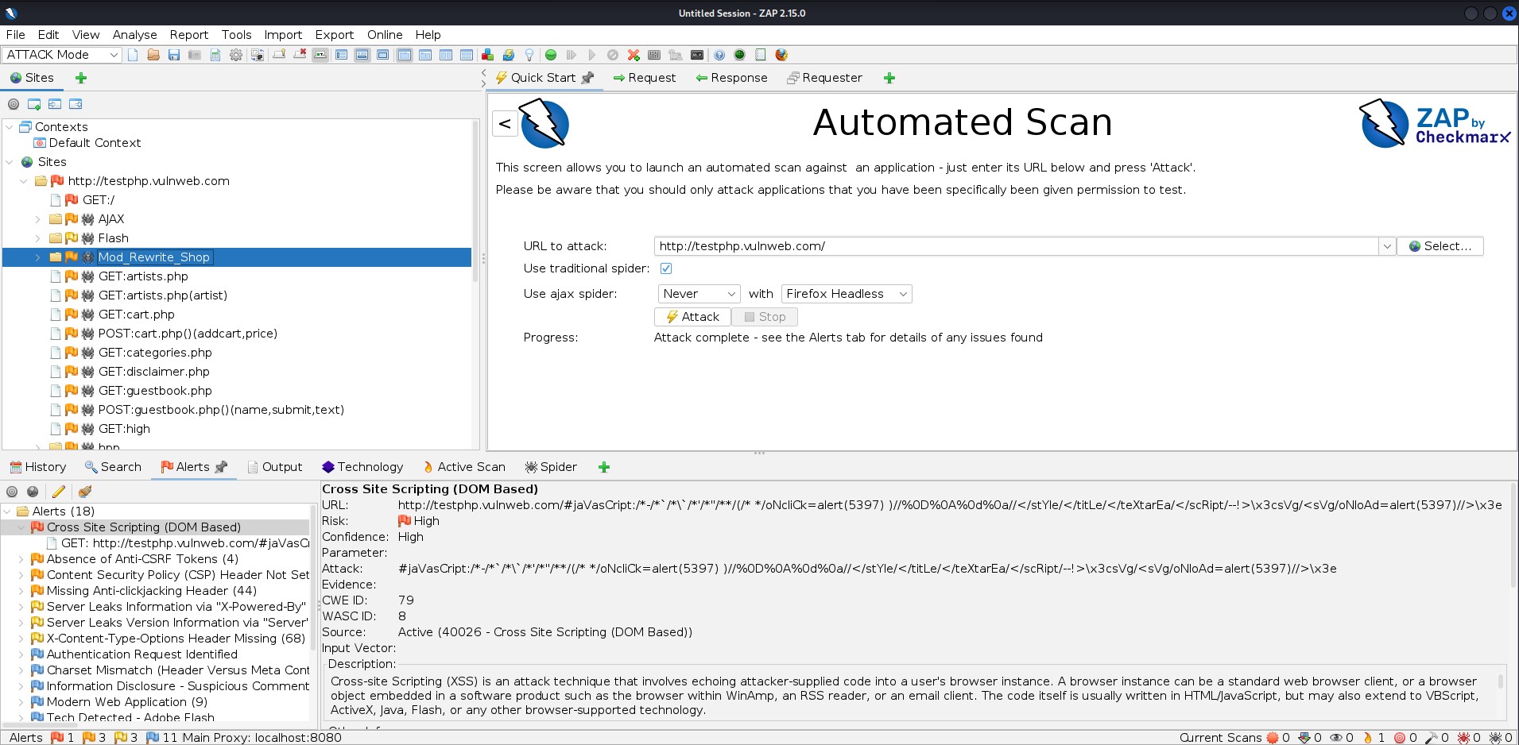
Task: Click the green plus after Requester tab
Action: point(889,78)
